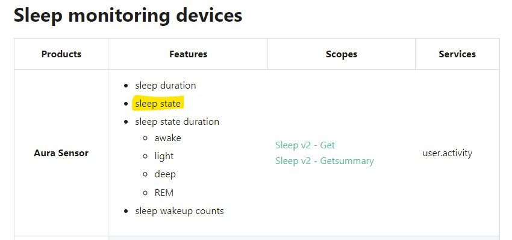
Task: Click the awake sub-item
Action: tap(167, 138)
